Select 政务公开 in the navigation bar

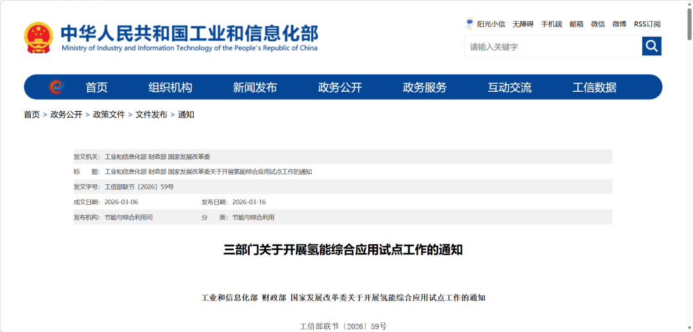340,87
